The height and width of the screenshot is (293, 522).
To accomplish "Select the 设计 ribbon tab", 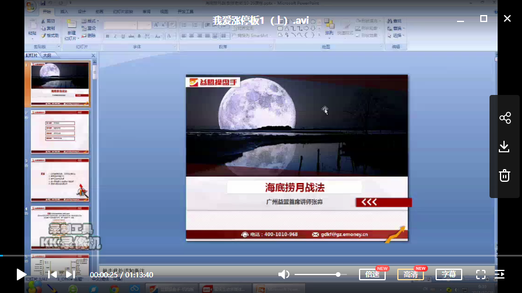I will coord(82,12).
